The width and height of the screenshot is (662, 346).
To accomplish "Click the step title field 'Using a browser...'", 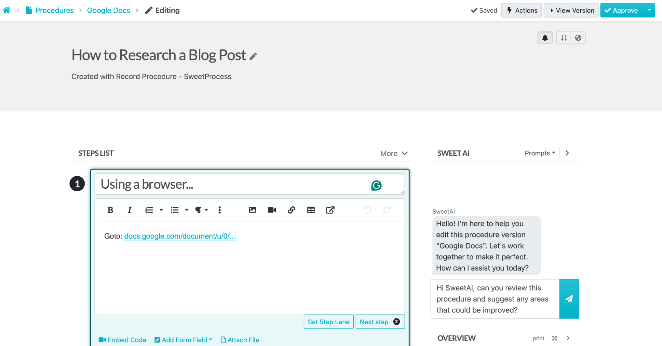I will coord(249,184).
